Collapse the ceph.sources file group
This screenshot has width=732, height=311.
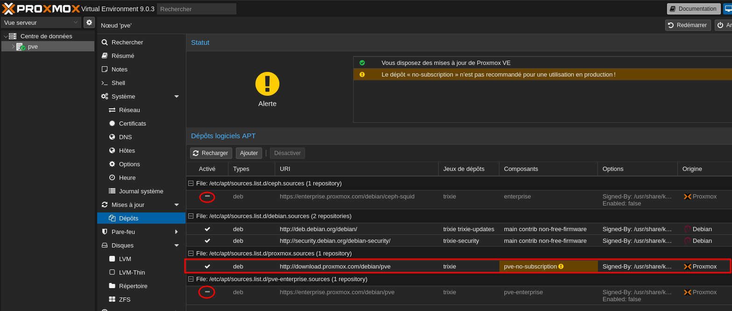click(191, 184)
